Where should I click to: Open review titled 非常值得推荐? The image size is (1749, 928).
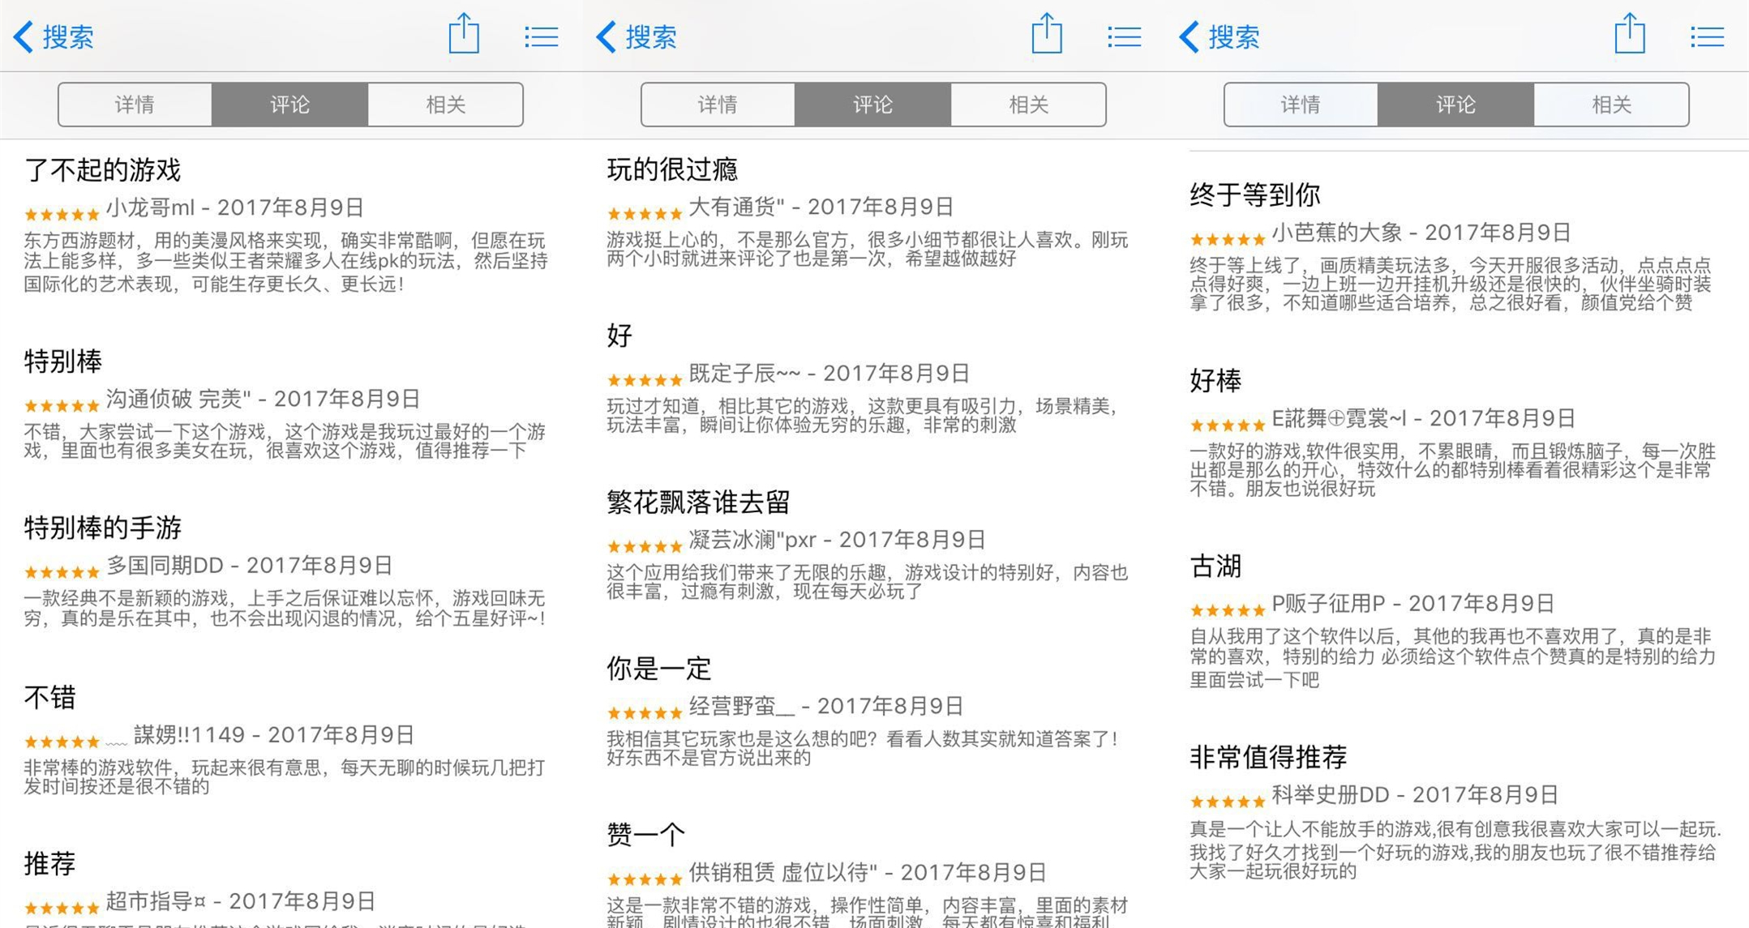[x=1268, y=756]
